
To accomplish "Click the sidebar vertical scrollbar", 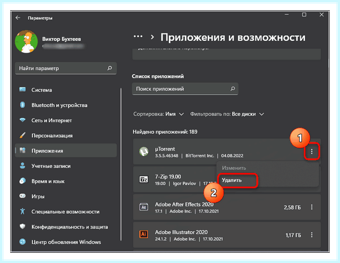I will click(121, 164).
